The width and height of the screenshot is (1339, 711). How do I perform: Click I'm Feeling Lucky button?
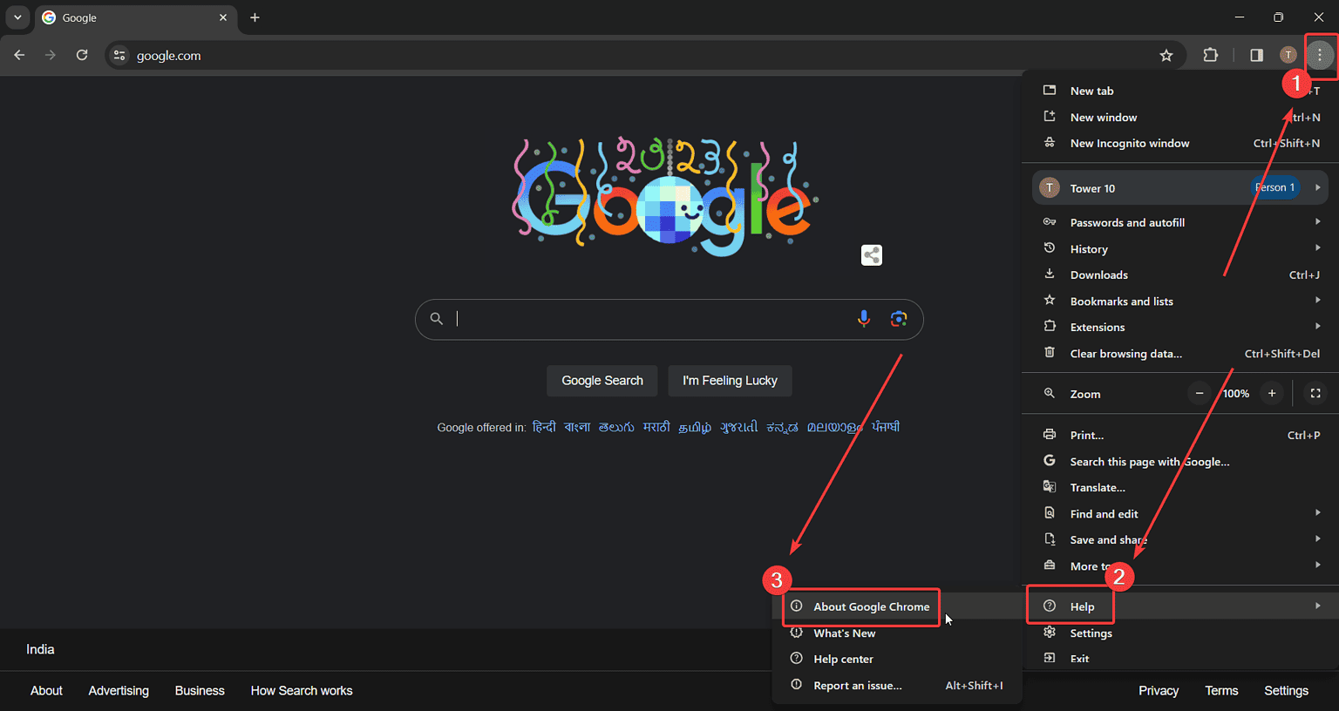click(x=730, y=381)
